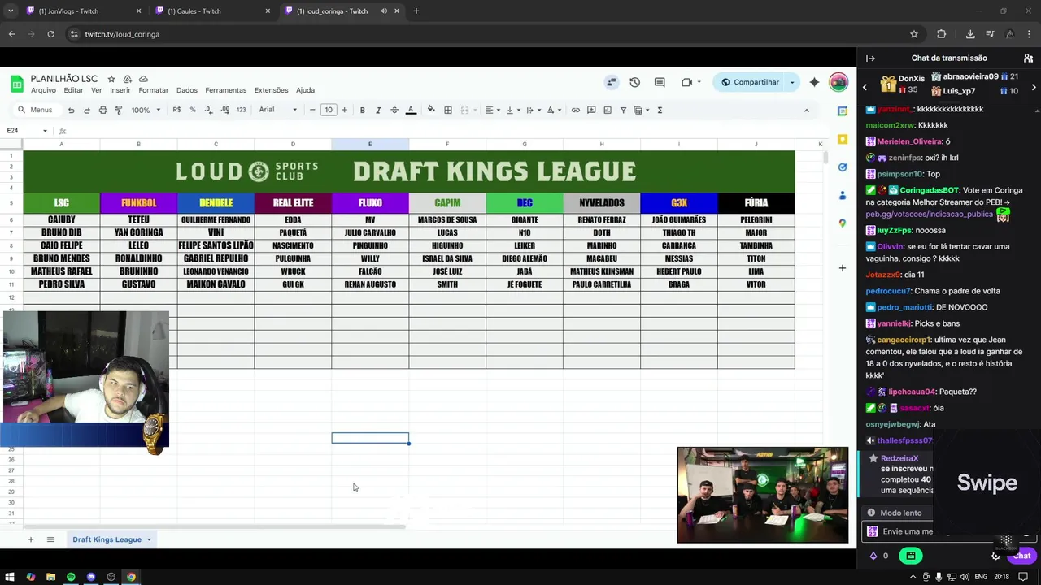Toggle strikethrough formatting in Sheets
The width and height of the screenshot is (1041, 585).
coord(394,110)
